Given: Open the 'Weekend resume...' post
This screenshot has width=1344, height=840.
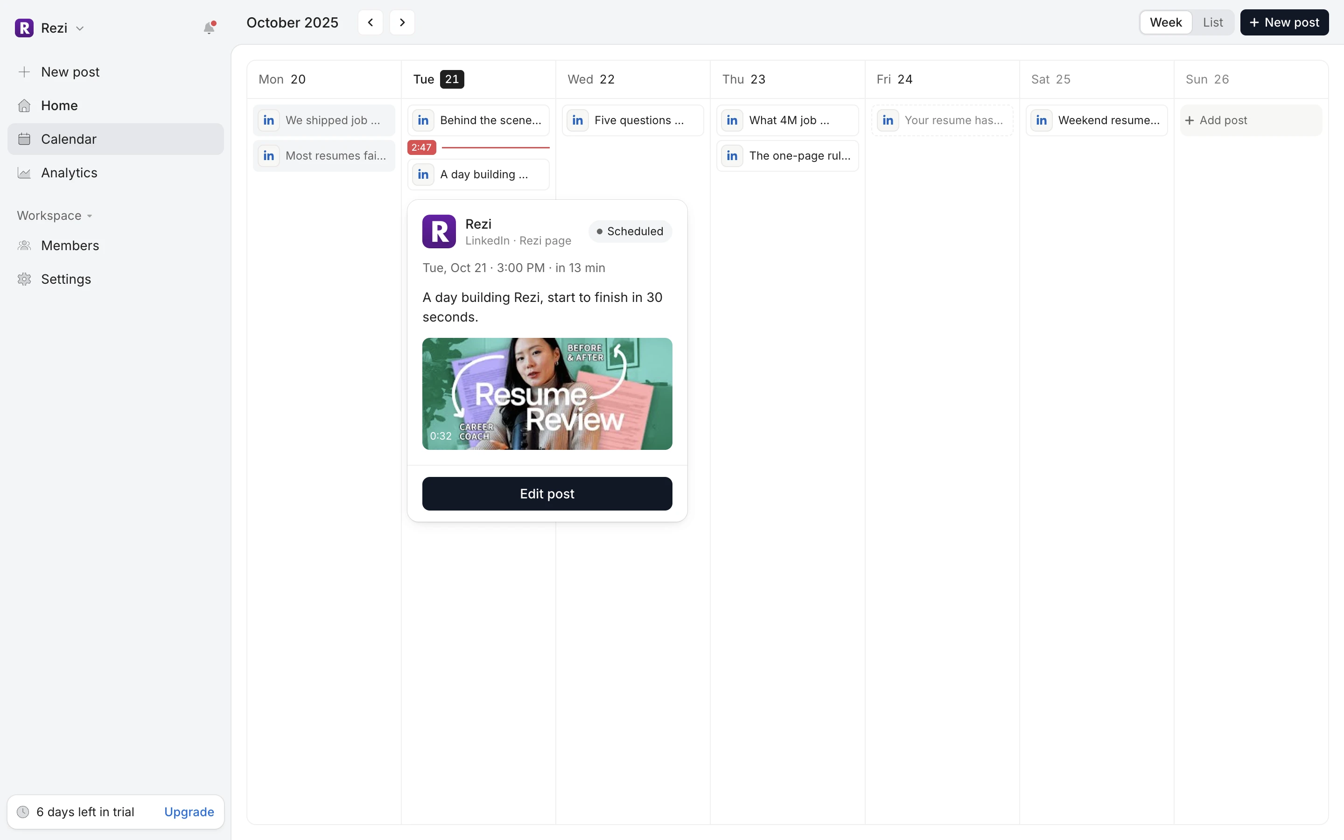Looking at the screenshot, I should tap(1096, 120).
